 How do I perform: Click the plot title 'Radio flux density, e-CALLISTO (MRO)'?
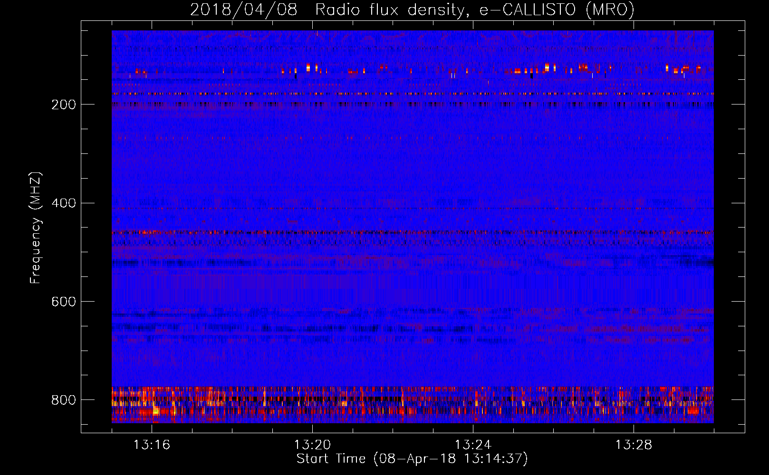point(474,9)
